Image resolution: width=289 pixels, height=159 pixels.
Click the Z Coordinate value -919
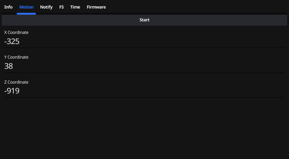click(x=12, y=91)
